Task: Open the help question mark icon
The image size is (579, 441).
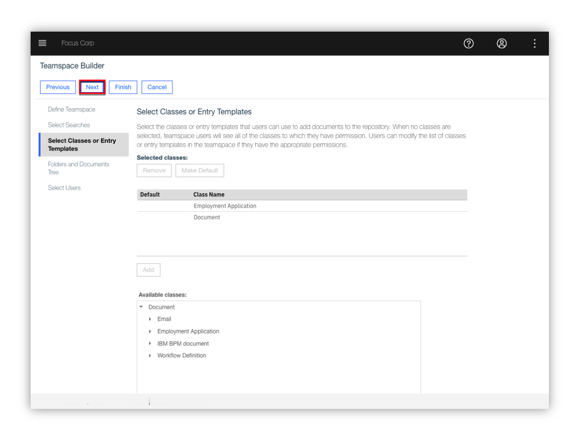Action: 468,44
